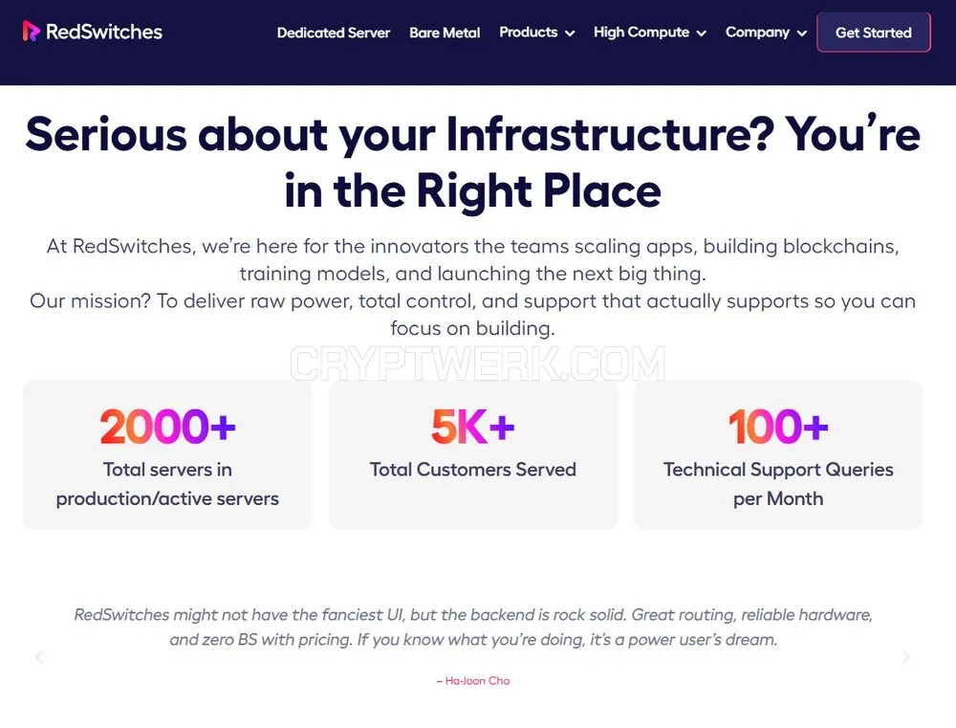Select the 5K+ Total Customers Served card
The height and width of the screenshot is (728, 956).
point(473,455)
